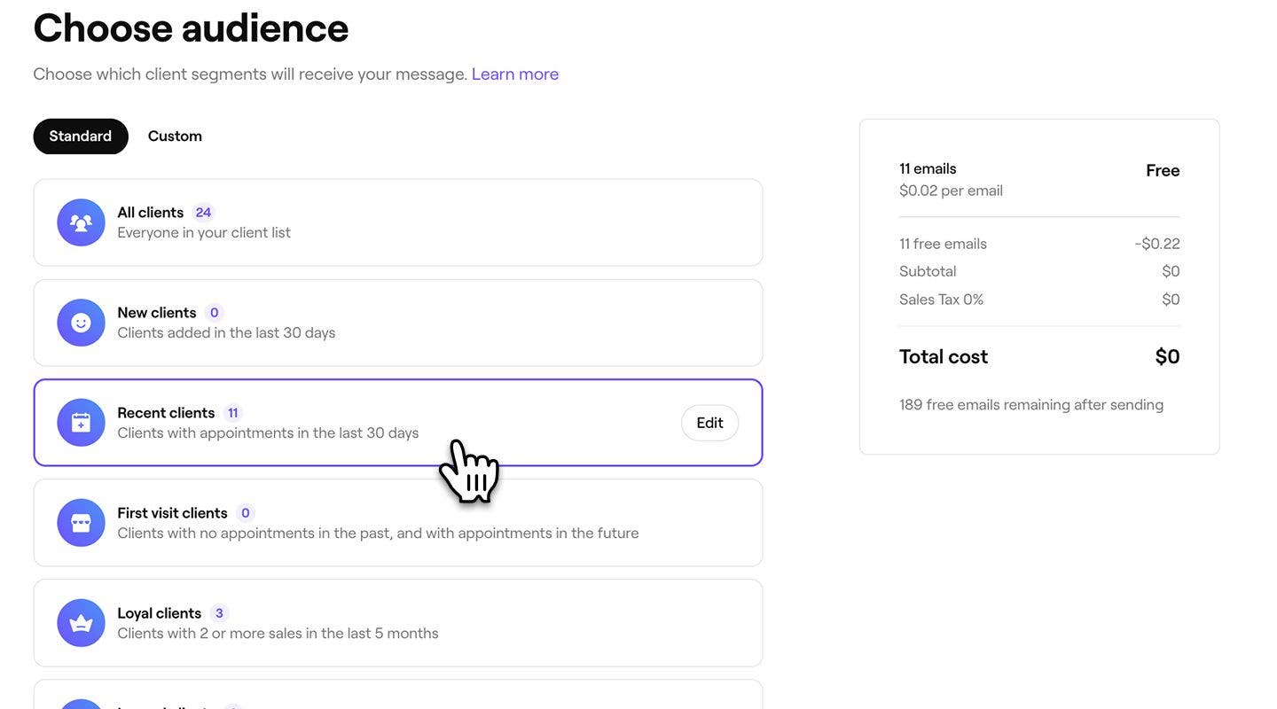Open the Custom audience tab
The width and height of the screenshot is (1277, 709).
tap(175, 136)
